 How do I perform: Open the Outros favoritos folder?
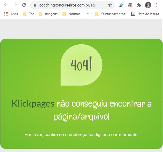[110, 14]
